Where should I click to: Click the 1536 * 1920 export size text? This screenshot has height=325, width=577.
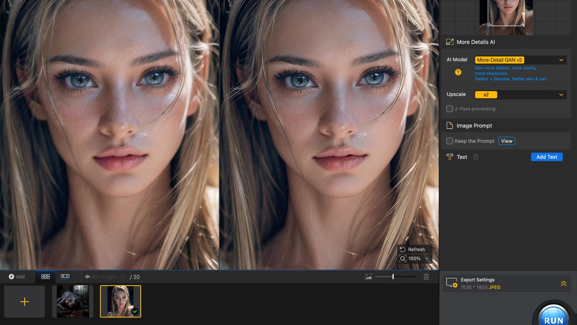(480, 287)
